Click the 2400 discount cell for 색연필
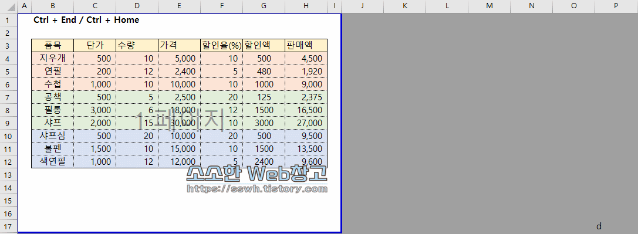This screenshot has height=234, width=638. [264, 162]
